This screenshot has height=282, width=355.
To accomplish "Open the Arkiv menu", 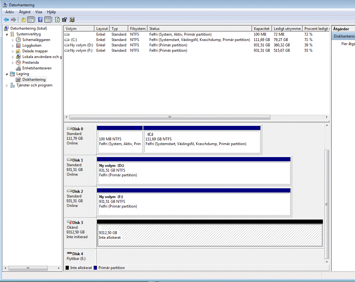I will [x=9, y=12].
